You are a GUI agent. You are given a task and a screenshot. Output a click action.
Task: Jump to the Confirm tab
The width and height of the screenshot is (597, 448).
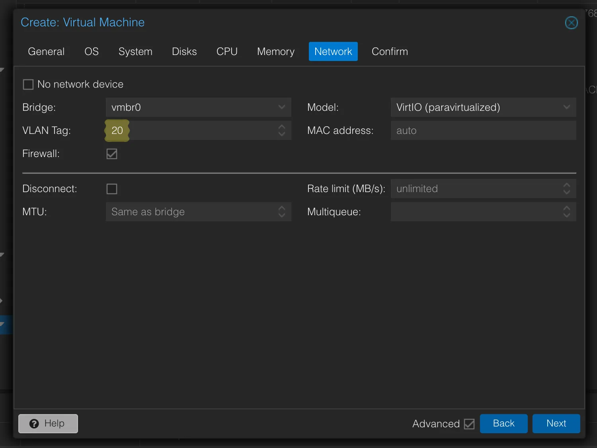tap(390, 51)
